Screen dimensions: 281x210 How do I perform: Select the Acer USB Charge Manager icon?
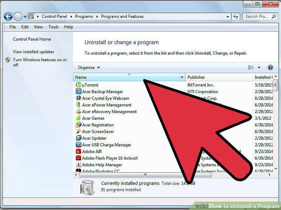click(x=78, y=145)
